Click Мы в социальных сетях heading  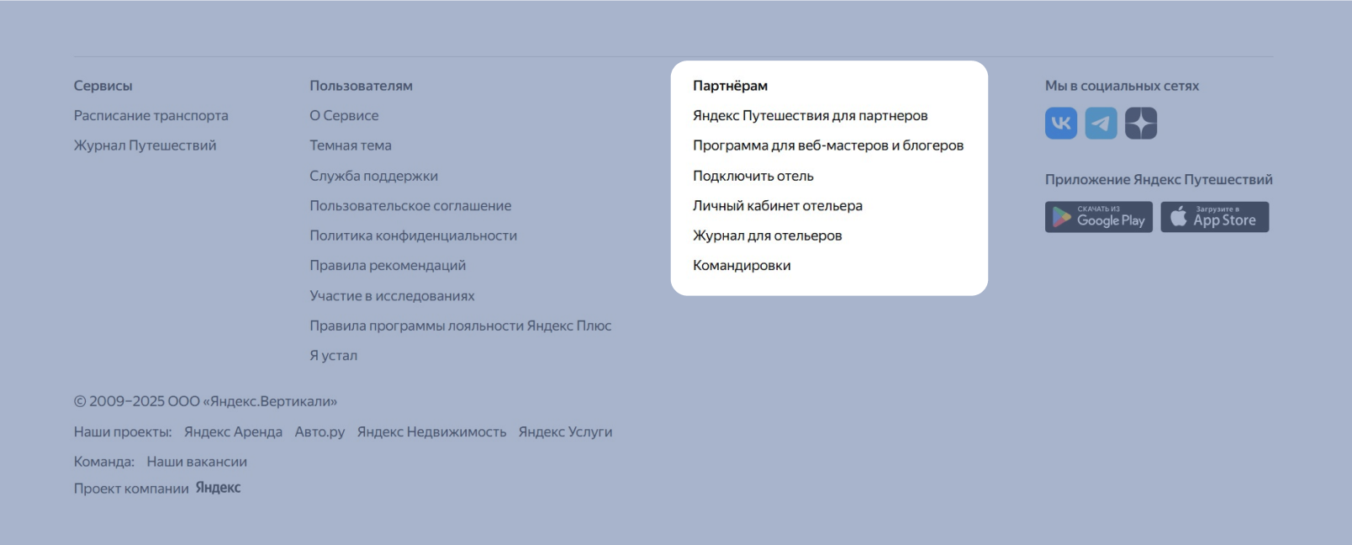(1122, 86)
